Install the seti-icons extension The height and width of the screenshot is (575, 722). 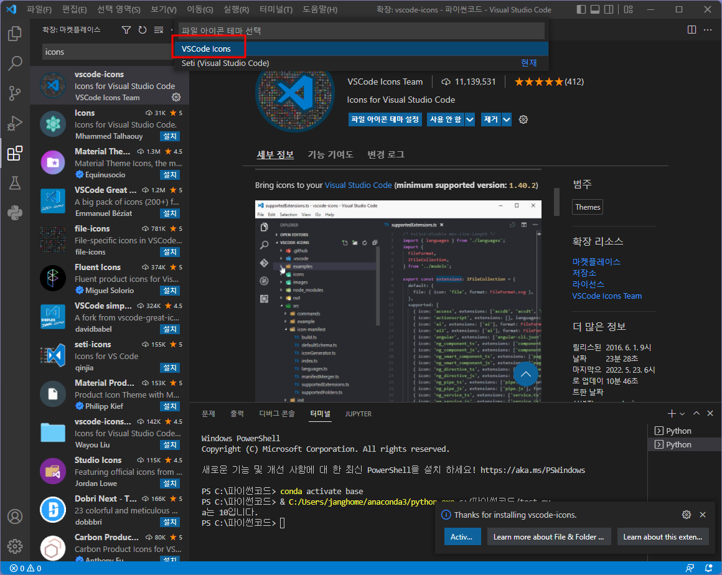(169, 368)
